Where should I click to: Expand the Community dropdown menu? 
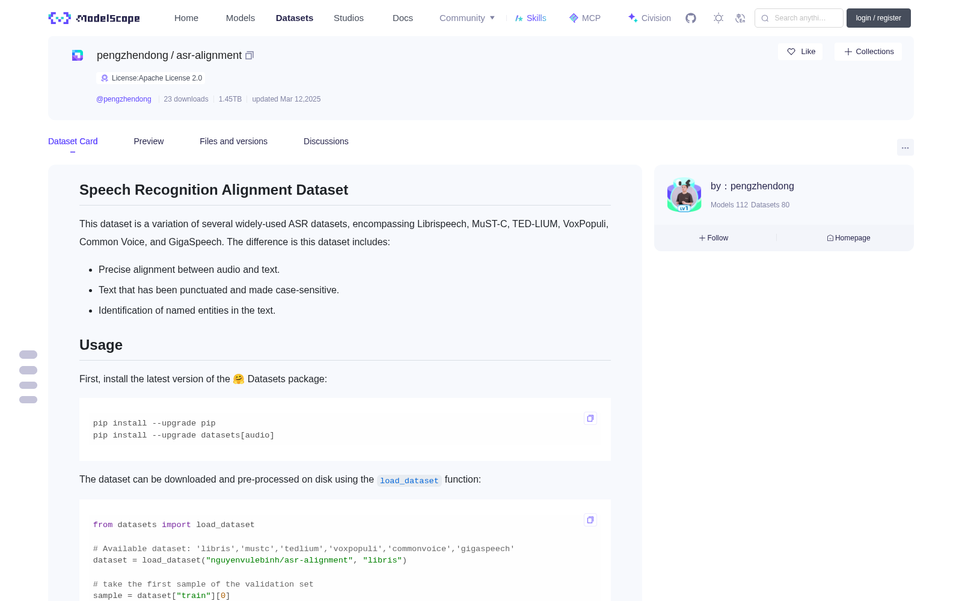click(467, 18)
